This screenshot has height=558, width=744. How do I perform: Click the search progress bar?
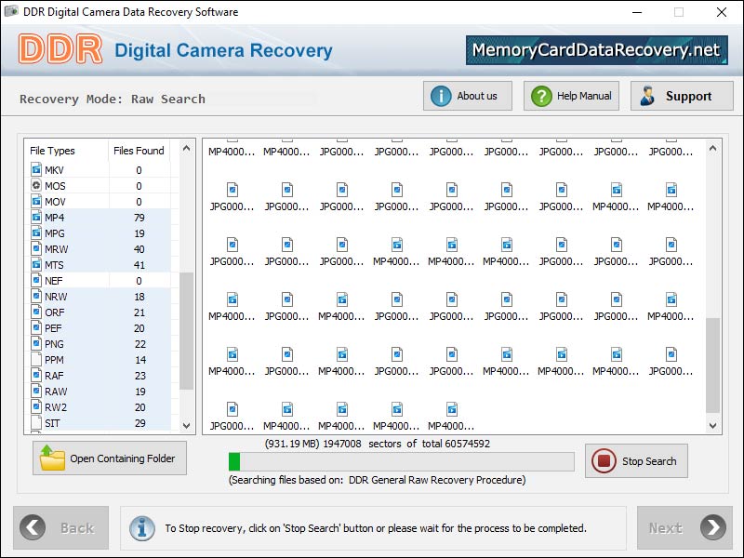pos(401,461)
